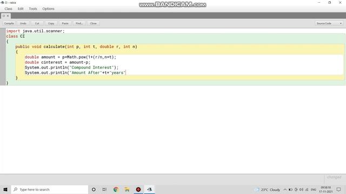Screen dimensions: 346x194
Task: Click the "years" string at line end
Action: click(x=117, y=73)
